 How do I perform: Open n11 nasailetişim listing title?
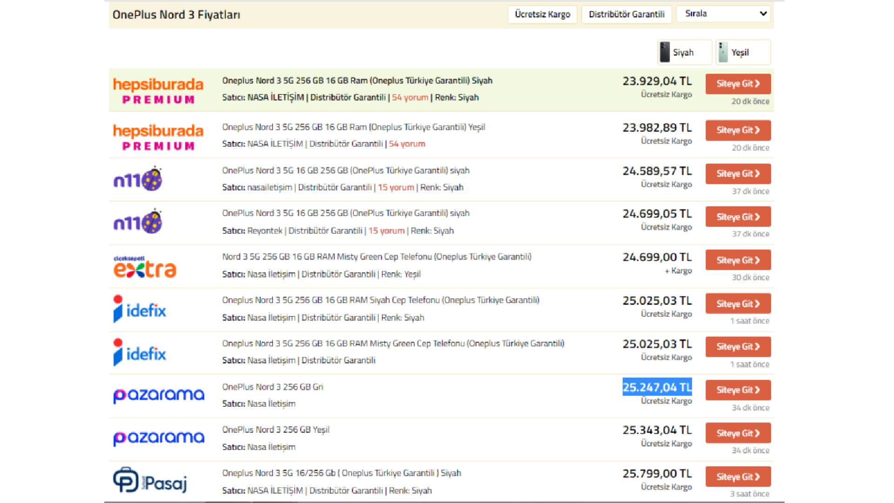click(345, 170)
